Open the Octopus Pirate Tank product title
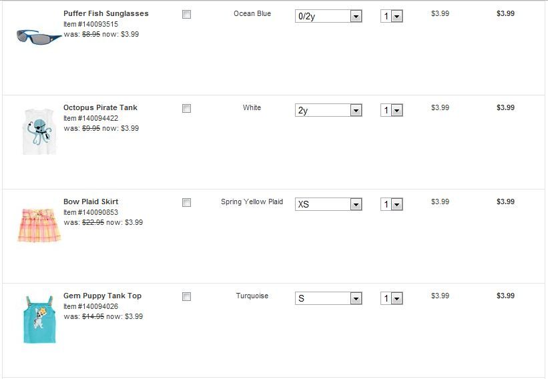Image resolution: width=548 pixels, height=379 pixels. point(100,107)
